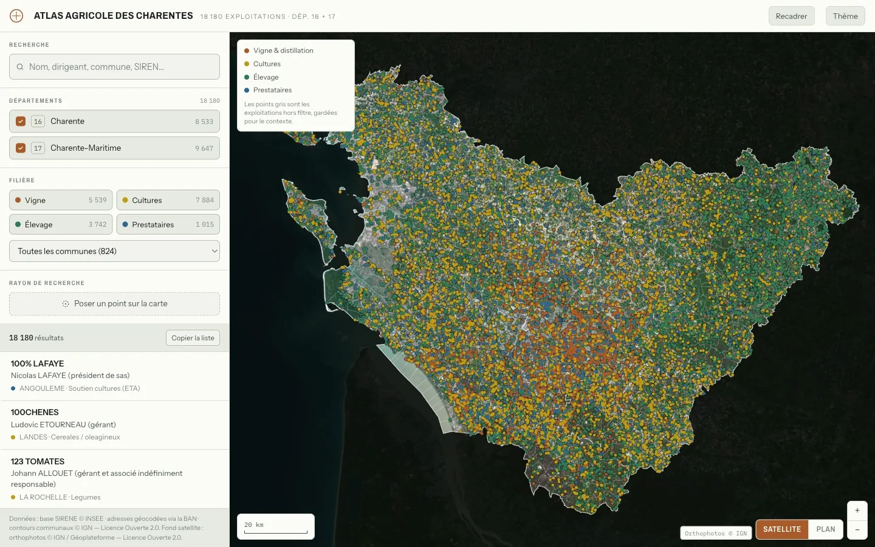875x547 pixels.
Task: Toggle the Cultures filière filter
Action: tap(168, 200)
